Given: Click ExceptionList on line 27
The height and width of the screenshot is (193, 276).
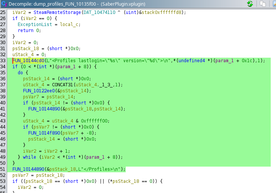Looking at the screenshot, I should 35,25.
